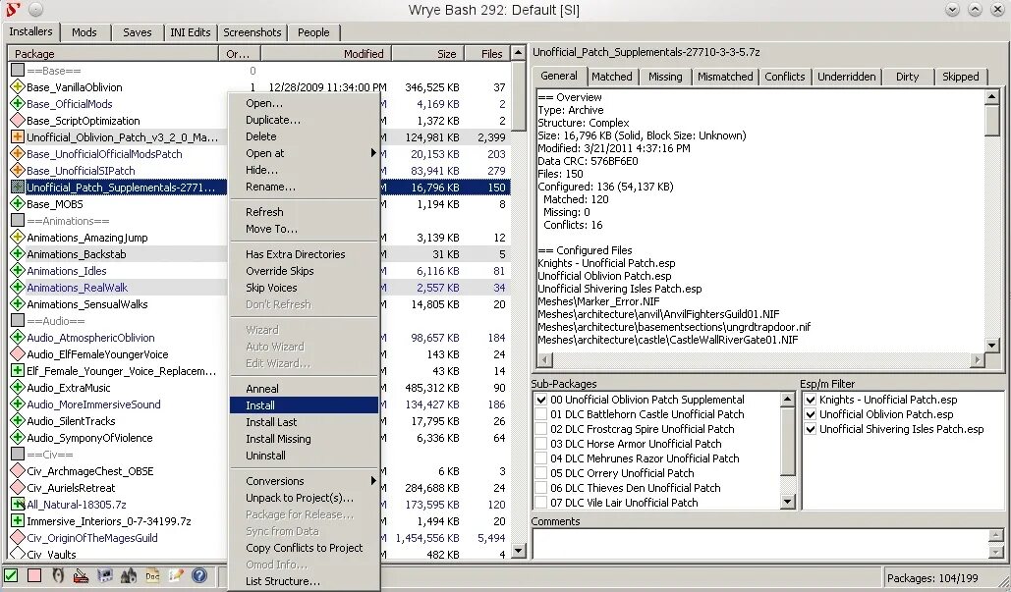Screen dimensions: 1011x592
Task: Click the Wrye Bash app icon in title bar
Action: click(x=13, y=9)
